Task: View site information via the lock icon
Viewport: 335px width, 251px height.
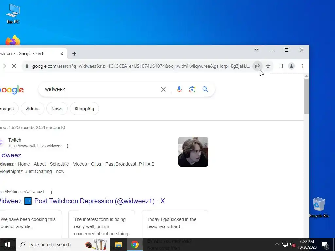Action: click(27, 66)
